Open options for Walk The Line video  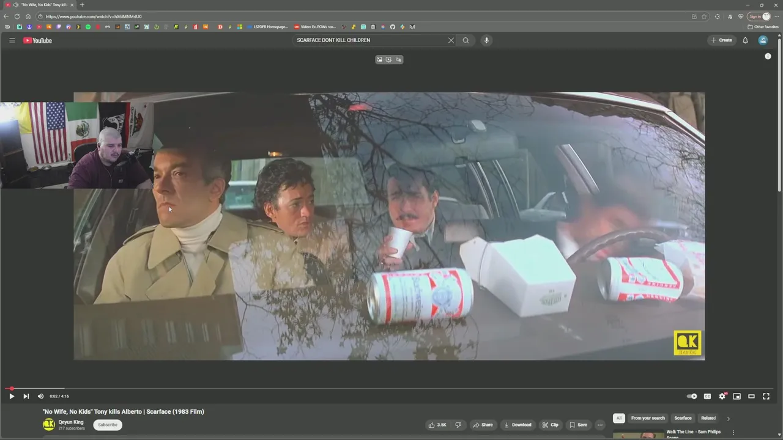733,433
